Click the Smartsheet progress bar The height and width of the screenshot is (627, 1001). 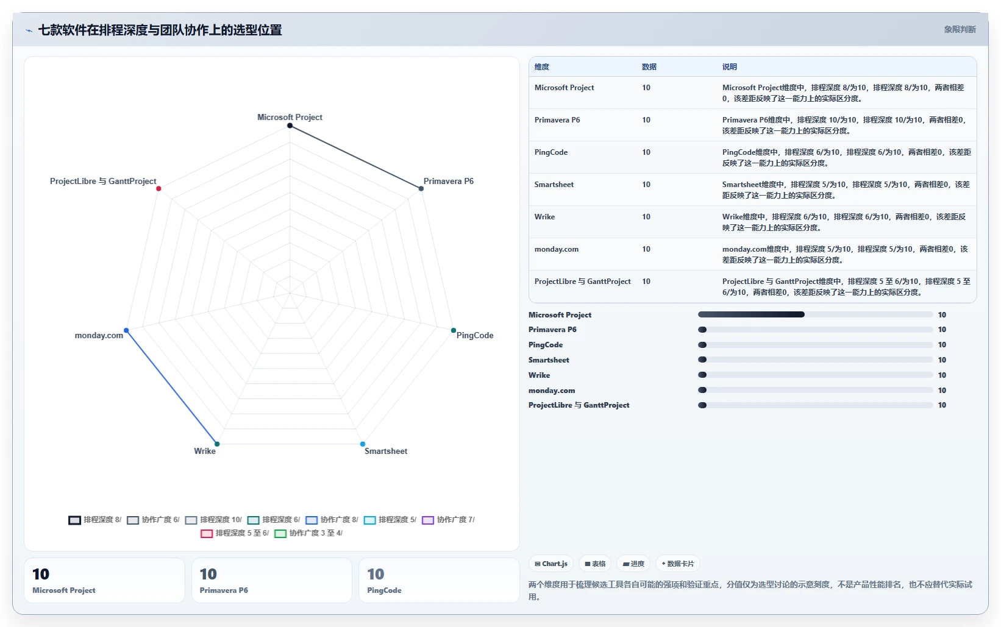816,360
